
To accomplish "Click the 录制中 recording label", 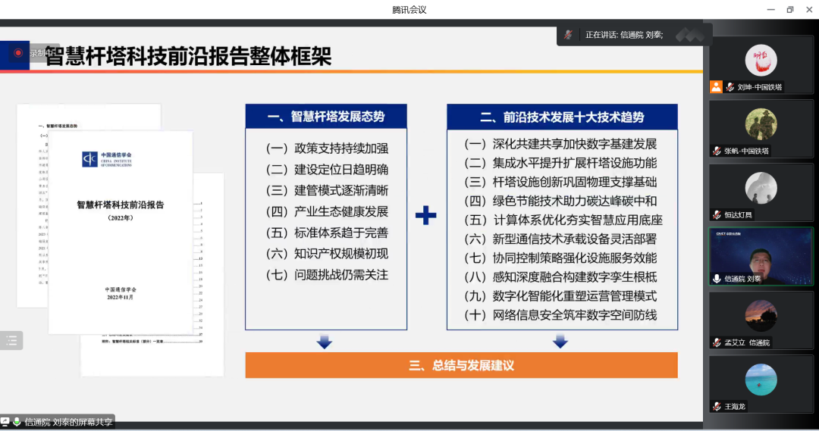I will coord(40,53).
